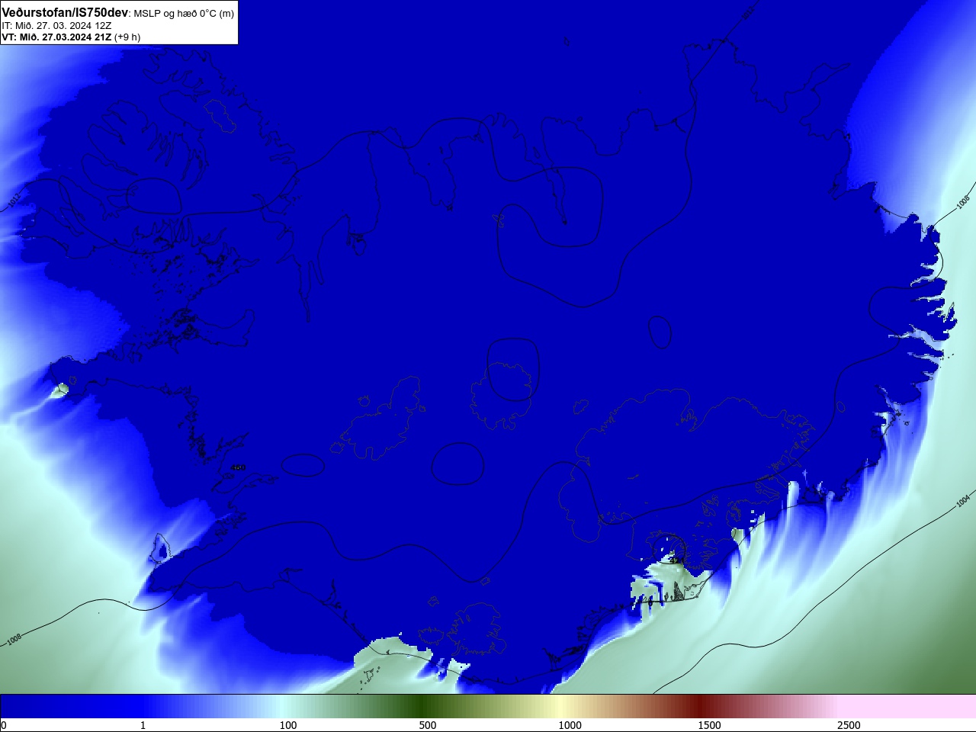Screen dimensions: 976x732
Task: Click the 1008 isobar label at lower left
Action: [14, 639]
